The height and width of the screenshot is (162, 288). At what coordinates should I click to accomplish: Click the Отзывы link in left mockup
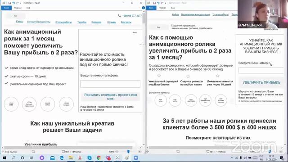tap(112, 22)
